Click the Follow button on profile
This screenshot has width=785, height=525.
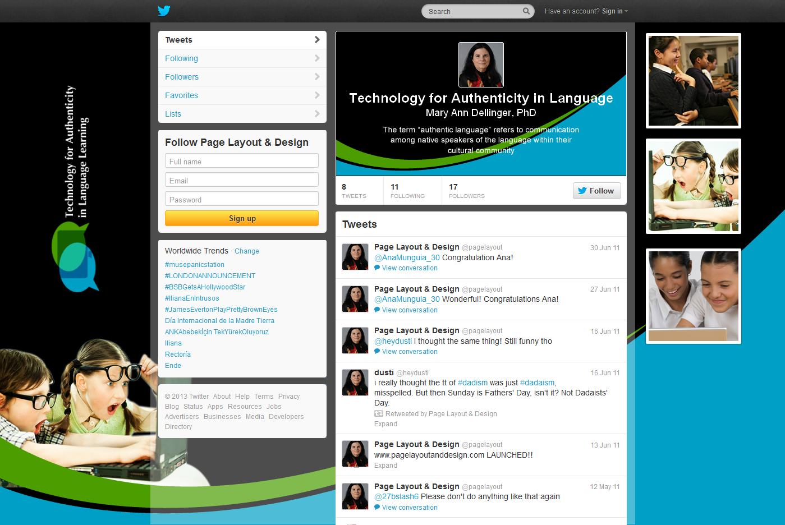[596, 191]
